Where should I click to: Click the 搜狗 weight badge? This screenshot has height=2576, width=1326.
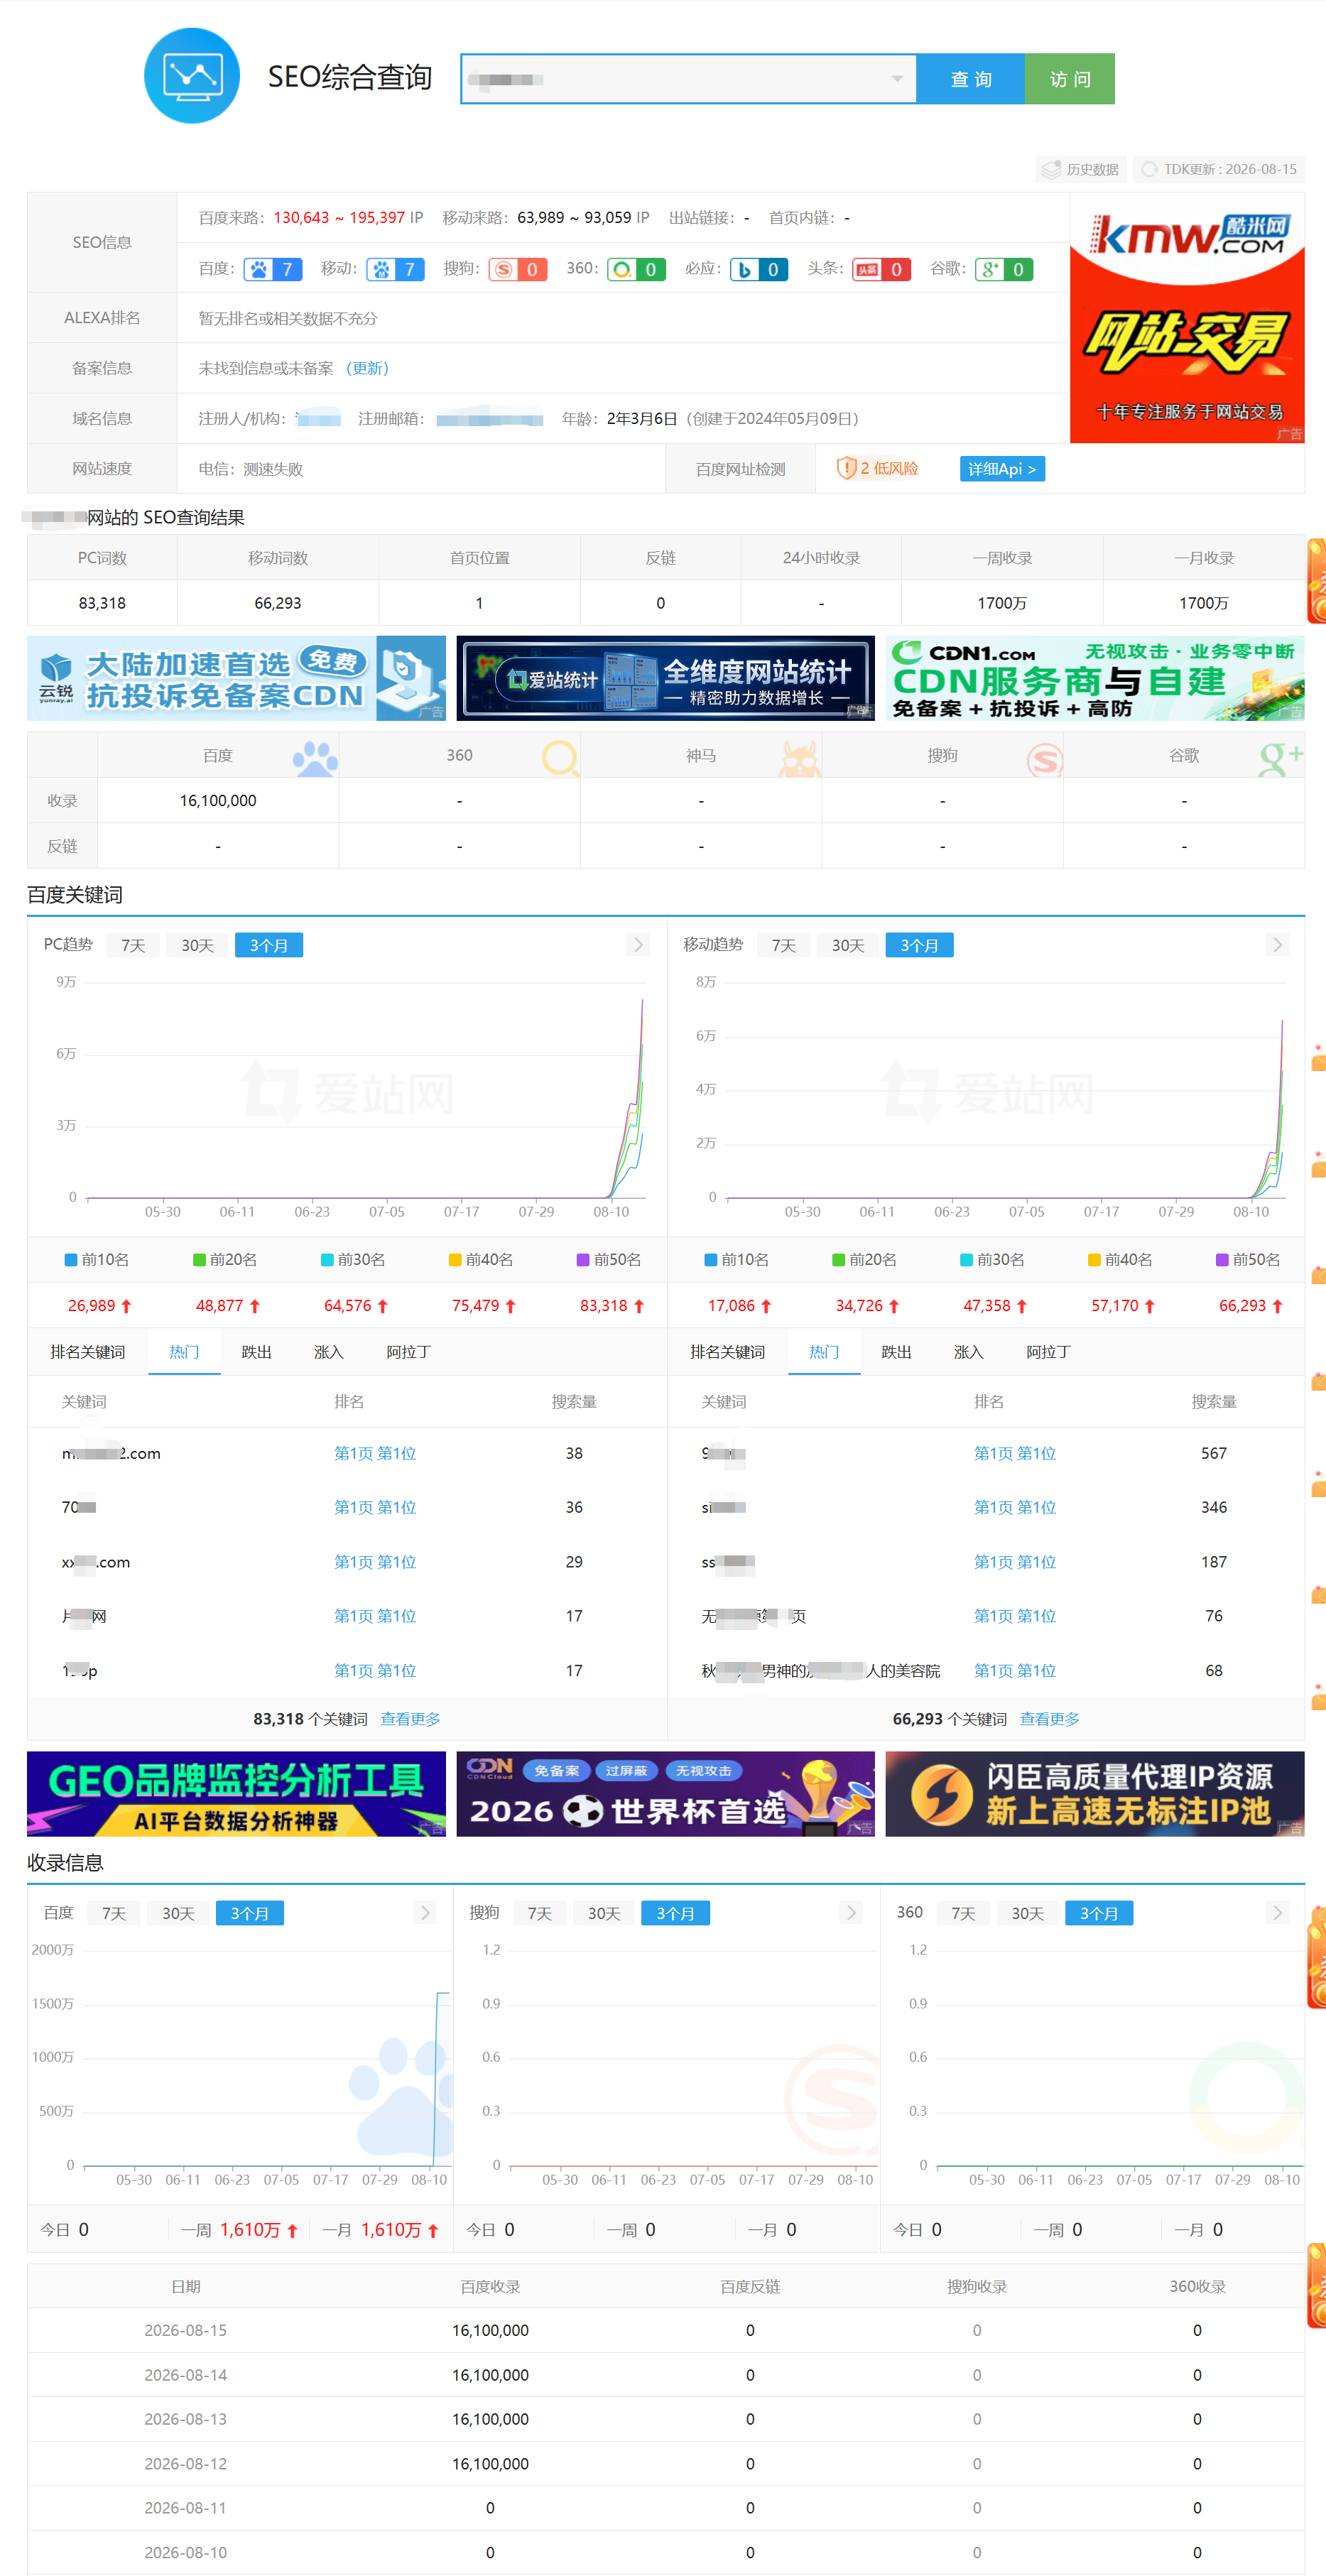[x=518, y=269]
